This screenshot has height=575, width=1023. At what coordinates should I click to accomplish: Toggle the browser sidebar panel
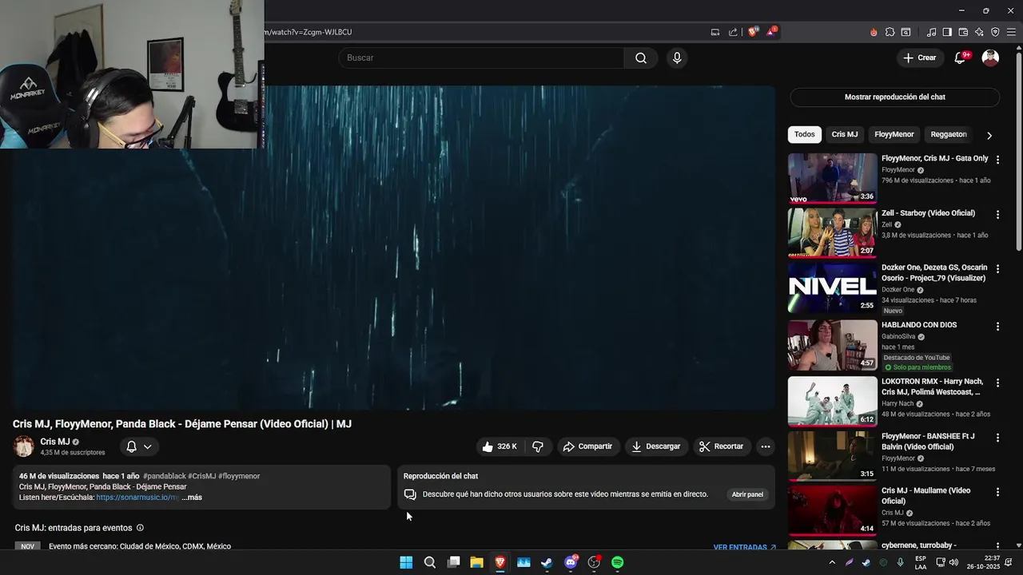pos(947,32)
